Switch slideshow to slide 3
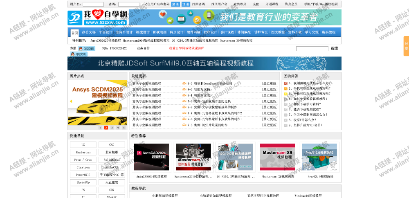This screenshot has width=409, height=198. tap(112, 128)
